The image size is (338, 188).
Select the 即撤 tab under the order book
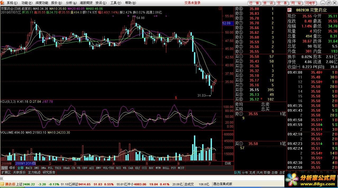(267, 172)
